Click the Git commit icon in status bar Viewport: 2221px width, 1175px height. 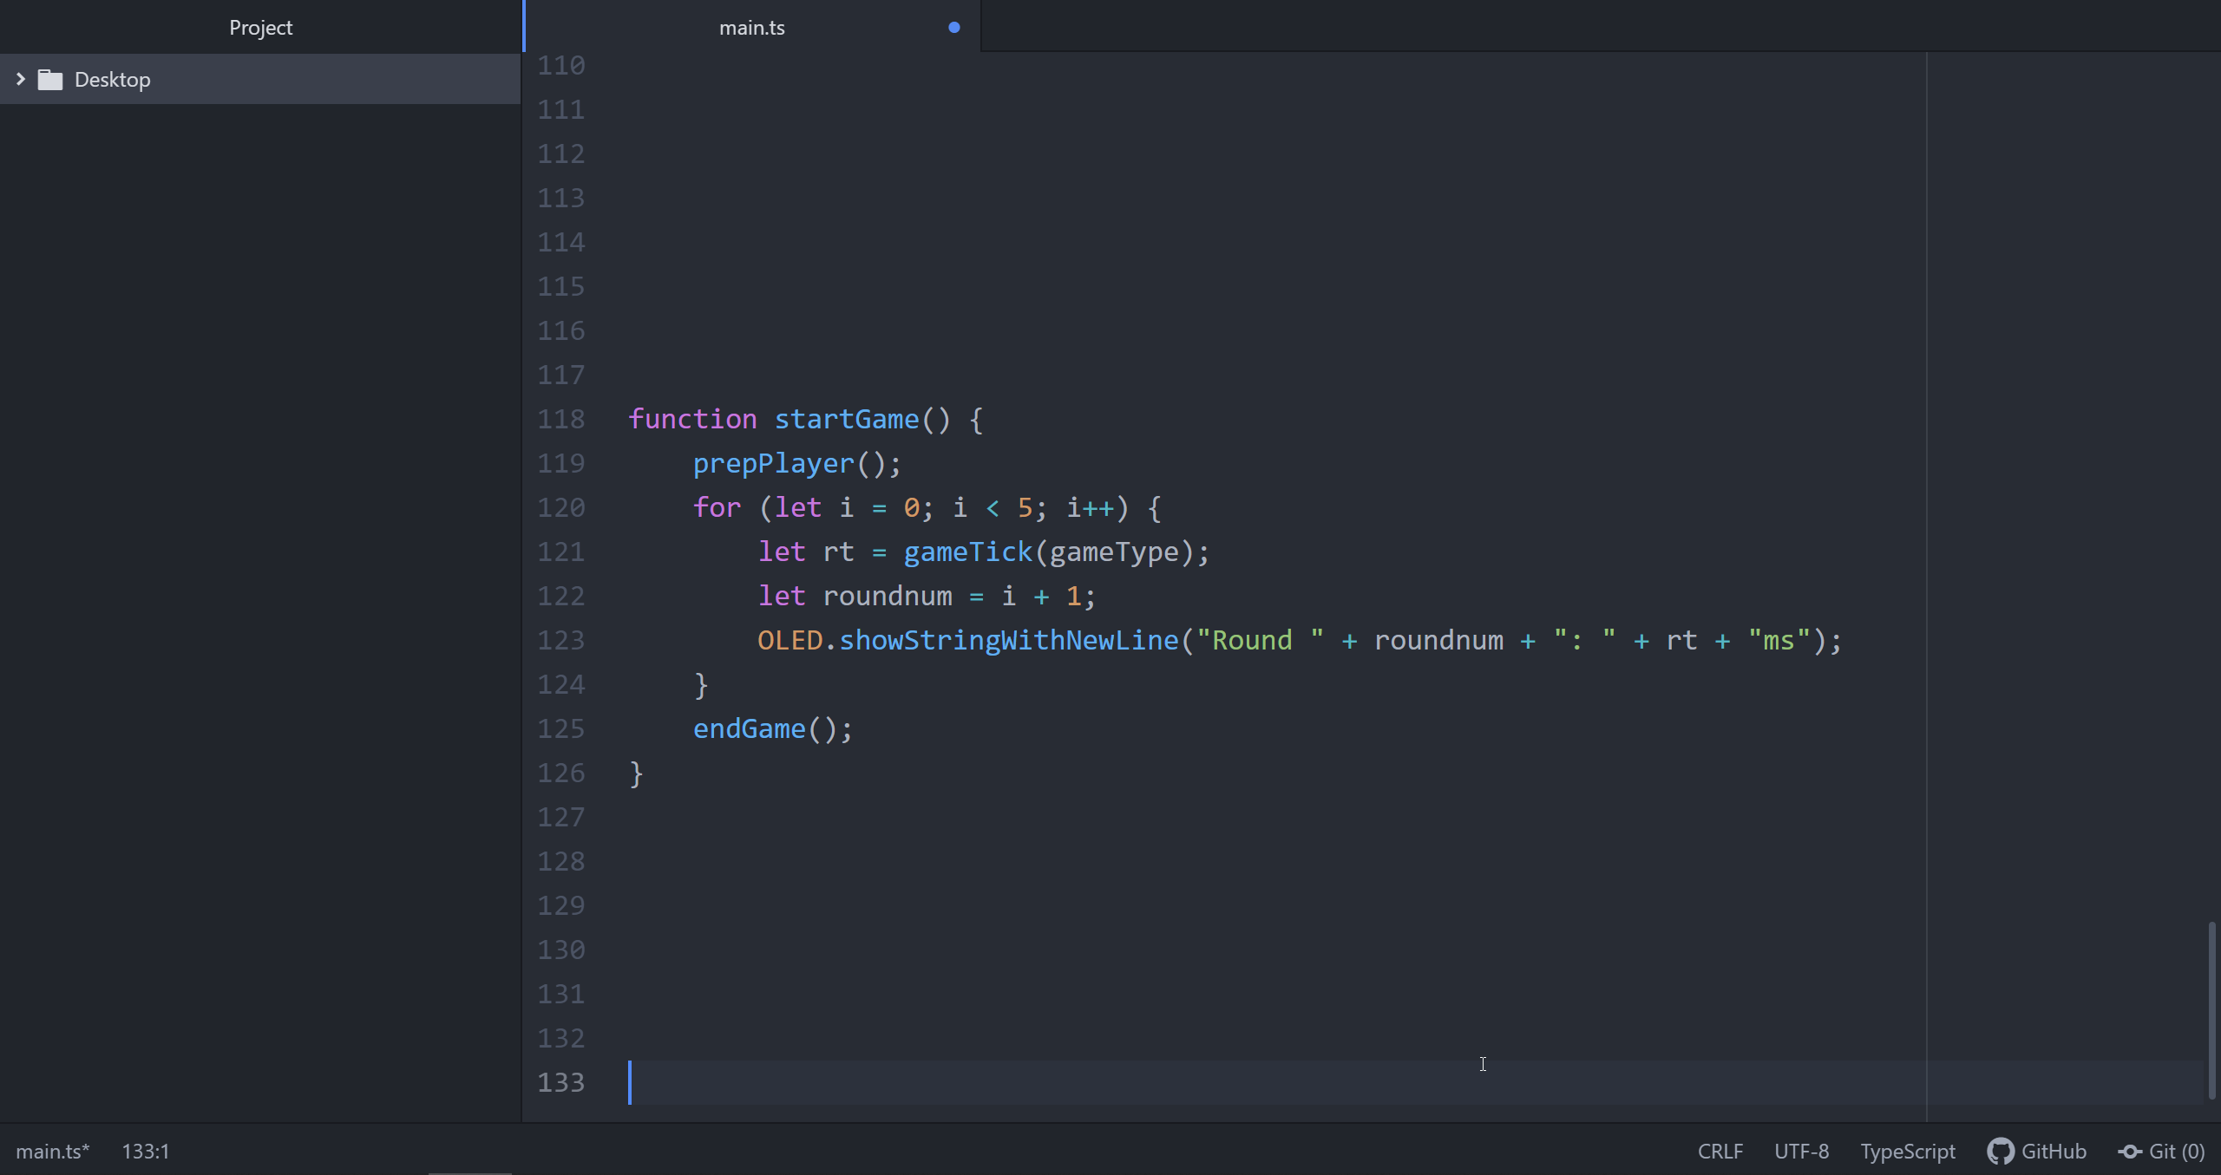coord(2130,1151)
